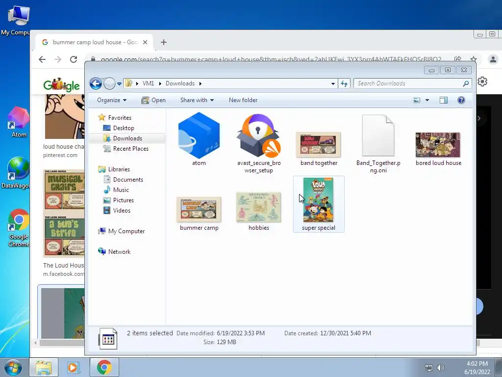Viewport: 502px width, 377px height.
Task: Open Documents library
Action: tap(123, 180)
